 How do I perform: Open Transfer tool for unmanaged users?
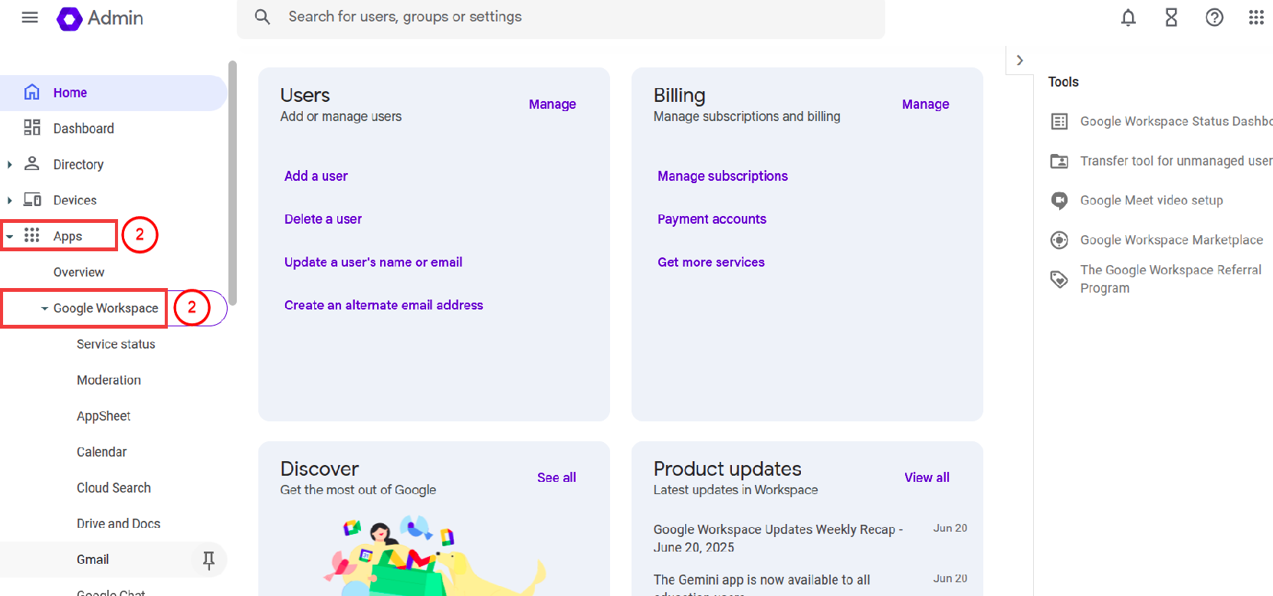point(1176,161)
